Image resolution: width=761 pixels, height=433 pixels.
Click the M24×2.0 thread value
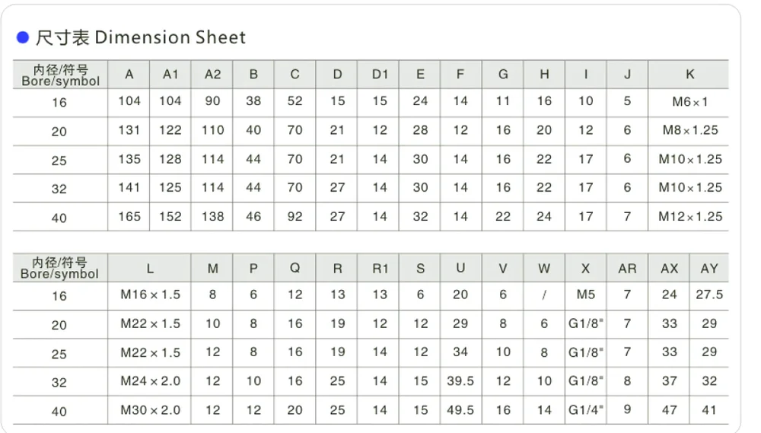(150, 381)
